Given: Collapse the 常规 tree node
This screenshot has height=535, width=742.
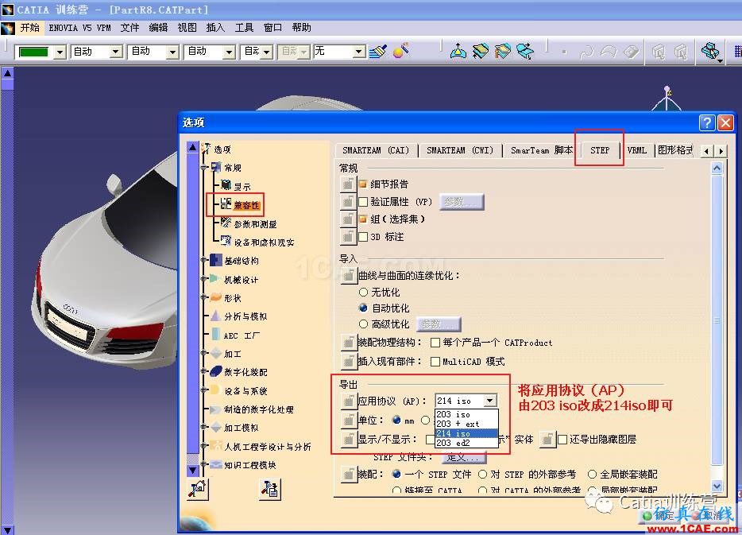Looking at the screenshot, I should (x=204, y=167).
